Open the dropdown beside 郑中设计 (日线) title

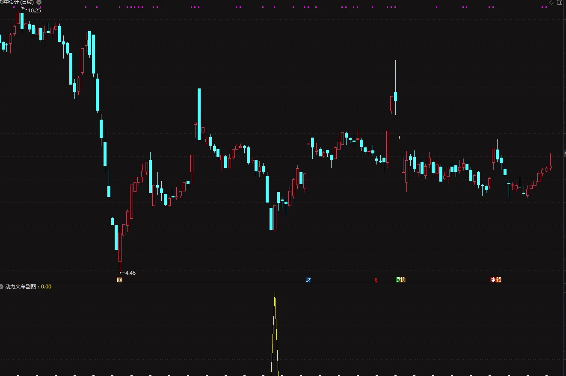pos(39,2)
